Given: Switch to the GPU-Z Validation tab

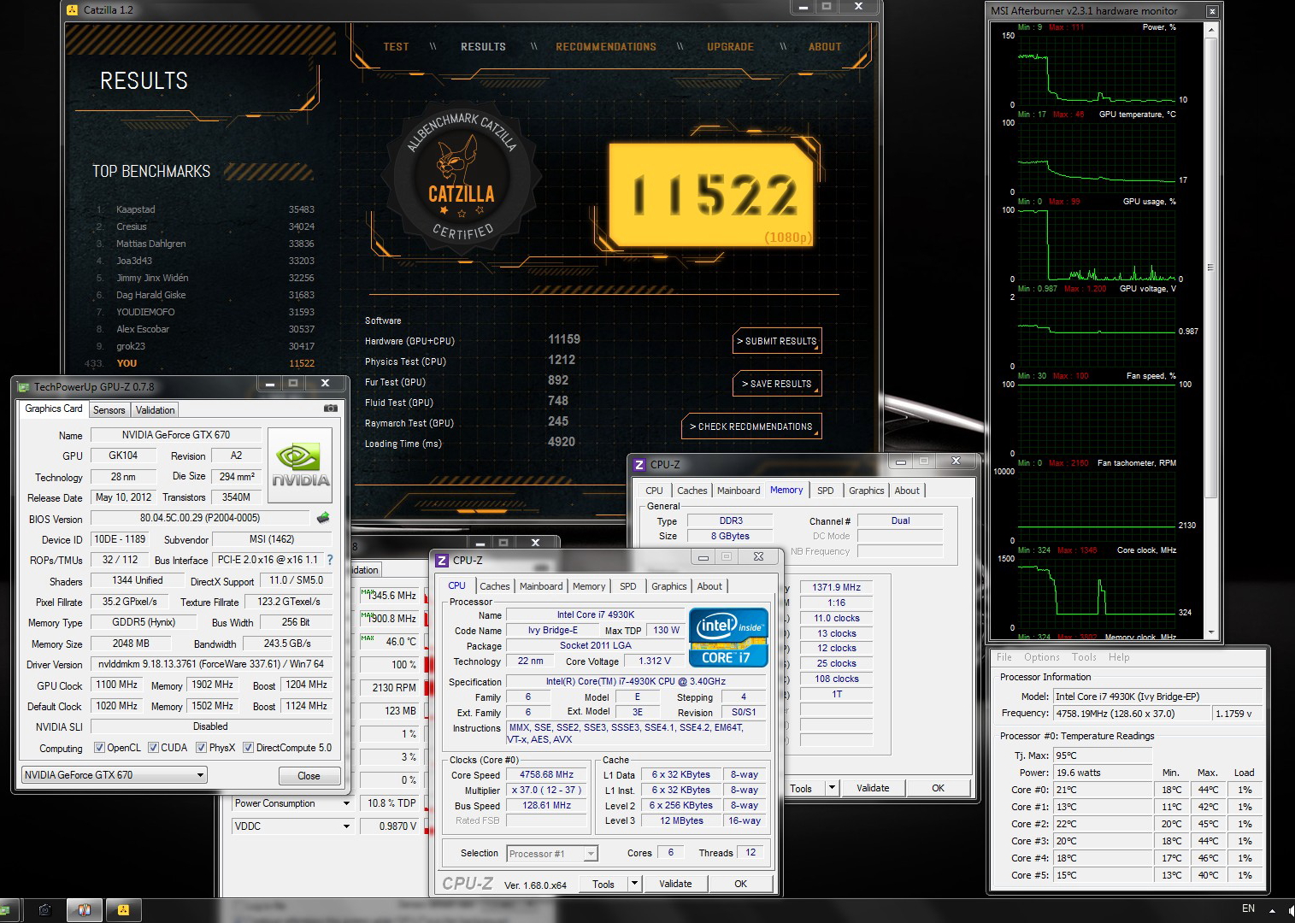Looking at the screenshot, I should [155, 410].
